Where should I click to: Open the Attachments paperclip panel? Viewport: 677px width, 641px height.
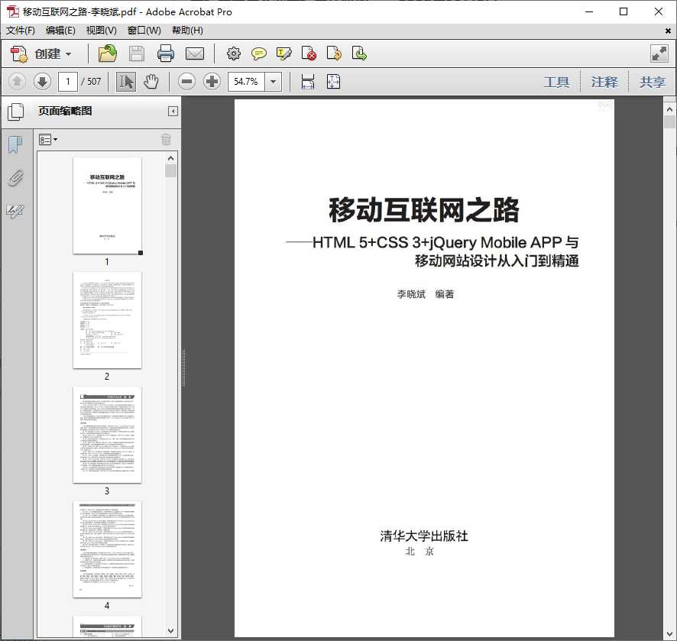tap(16, 178)
